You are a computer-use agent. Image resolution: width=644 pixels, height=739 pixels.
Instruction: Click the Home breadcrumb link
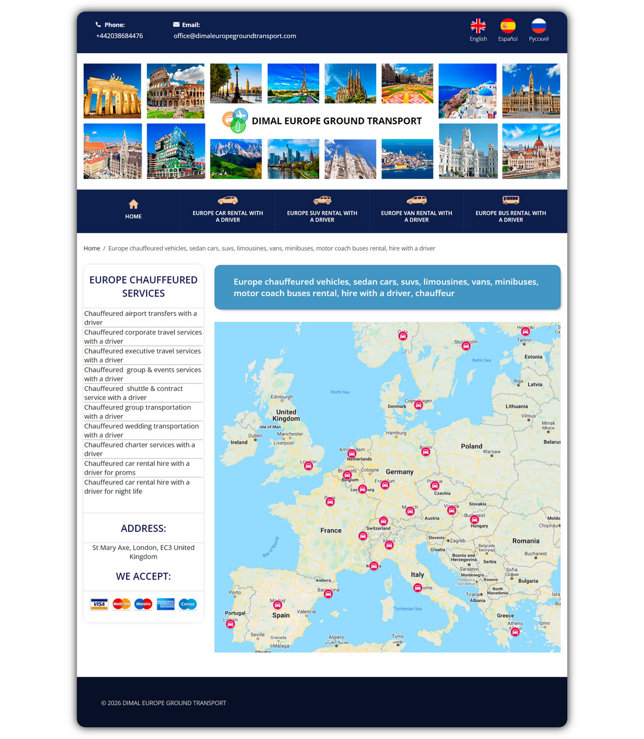click(92, 248)
